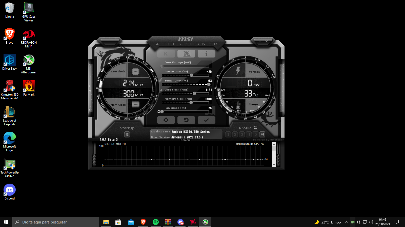Image resolution: width=405 pixels, height=227 pixels.
Task: Toggle Apply at Windows Startup icon
Action: point(127,135)
